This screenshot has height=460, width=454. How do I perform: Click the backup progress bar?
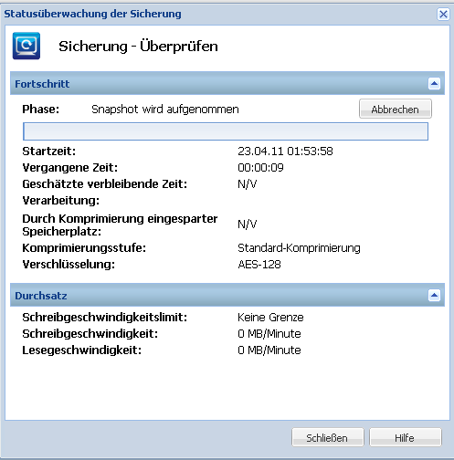tap(226, 131)
